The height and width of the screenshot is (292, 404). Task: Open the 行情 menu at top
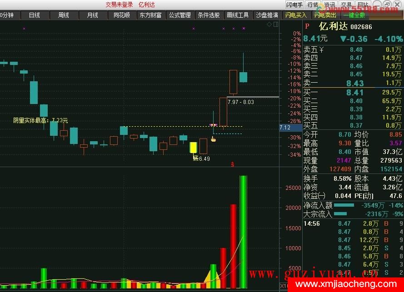(x=313, y=5)
